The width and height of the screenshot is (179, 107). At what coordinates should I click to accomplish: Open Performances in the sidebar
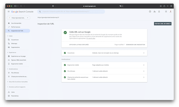pyautogui.click(x=16, y=27)
